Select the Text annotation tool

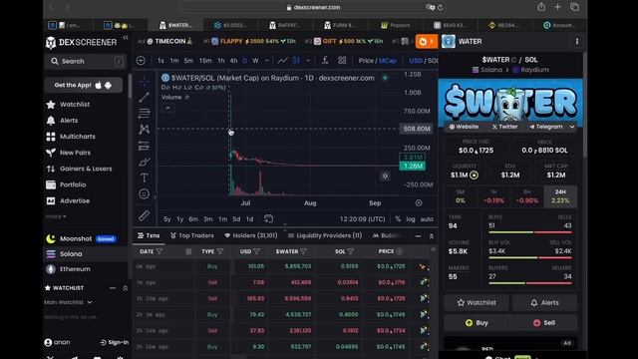tap(144, 178)
